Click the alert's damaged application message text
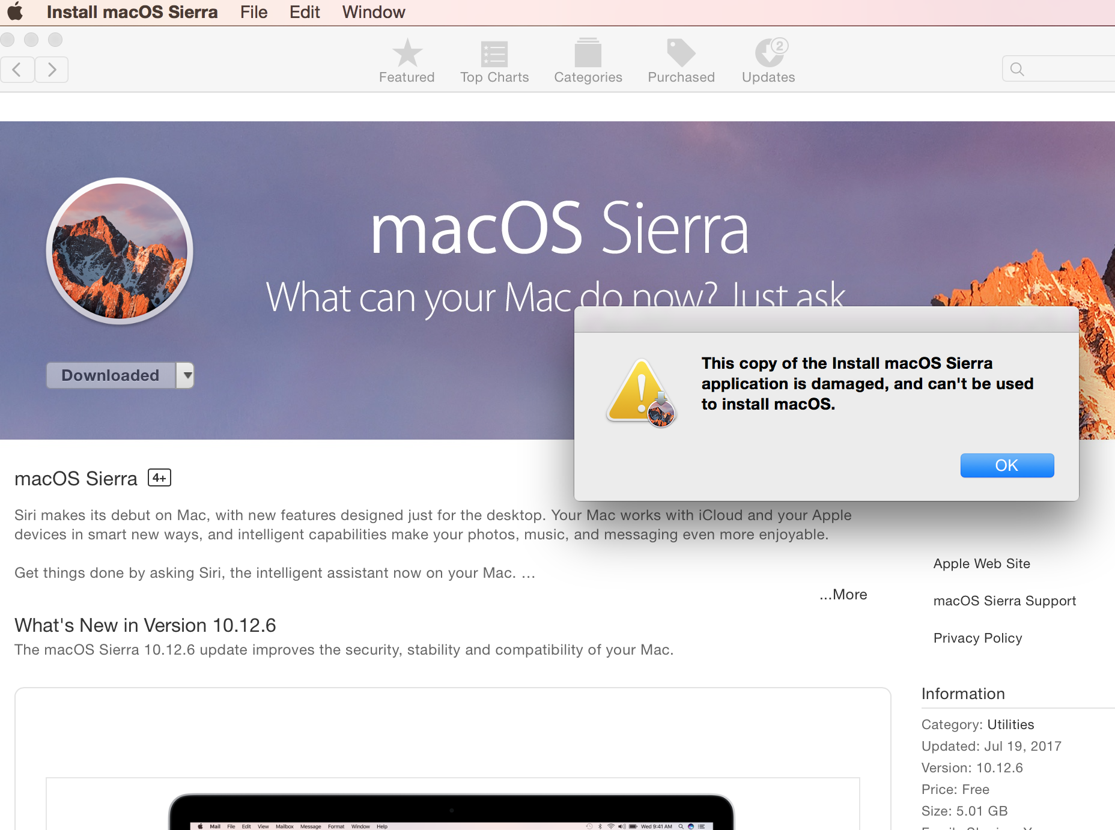This screenshot has width=1115, height=830. [867, 384]
